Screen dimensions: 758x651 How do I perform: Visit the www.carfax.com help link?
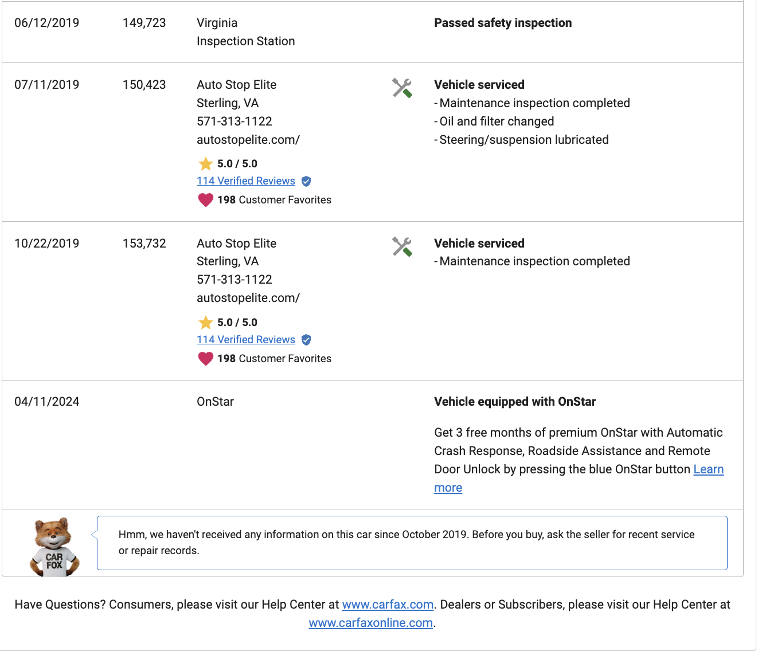388,605
